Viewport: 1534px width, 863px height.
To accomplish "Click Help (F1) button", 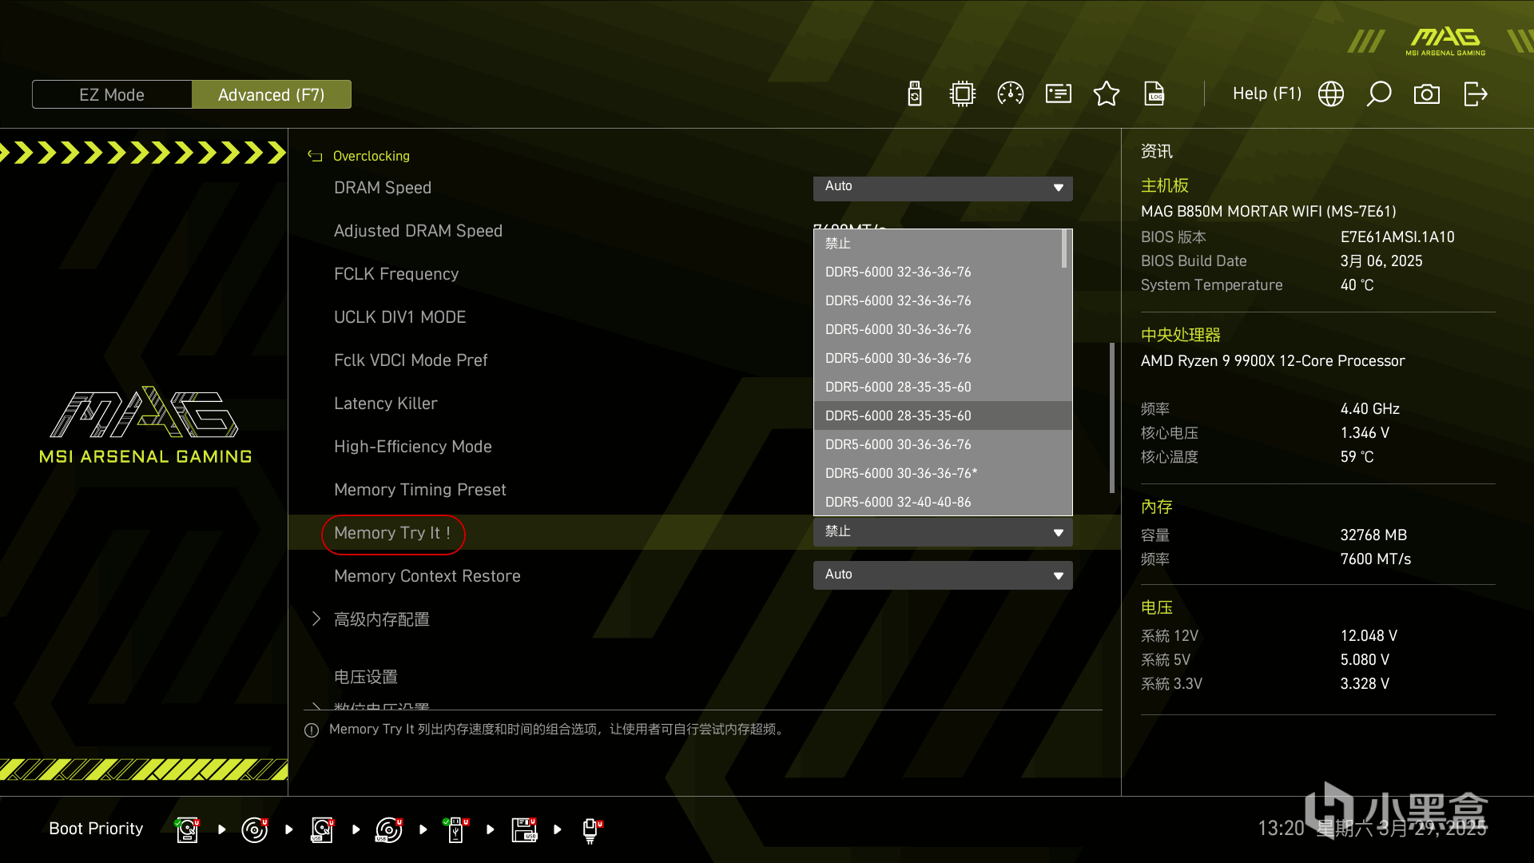I will 1267,94.
